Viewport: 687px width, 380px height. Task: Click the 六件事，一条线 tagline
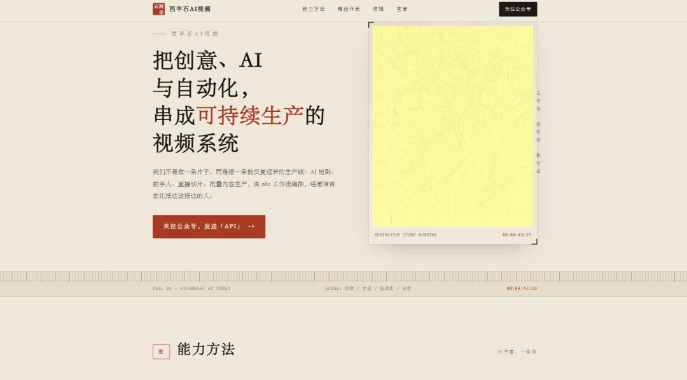(517, 351)
